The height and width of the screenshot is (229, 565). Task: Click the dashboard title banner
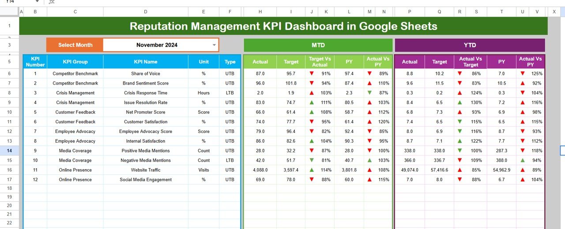[x=283, y=26]
